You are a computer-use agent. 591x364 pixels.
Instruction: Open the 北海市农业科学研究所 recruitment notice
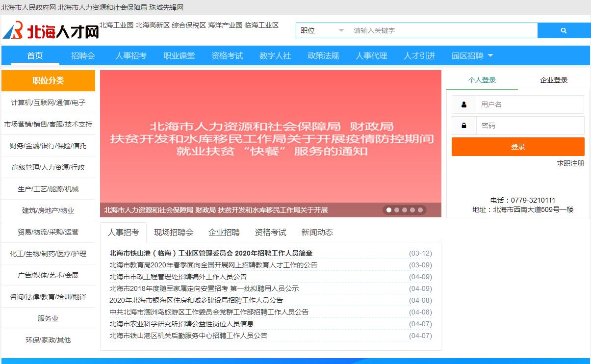181,324
